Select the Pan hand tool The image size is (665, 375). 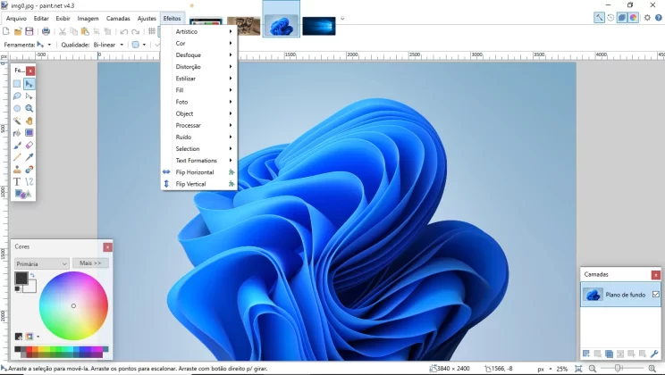29,121
